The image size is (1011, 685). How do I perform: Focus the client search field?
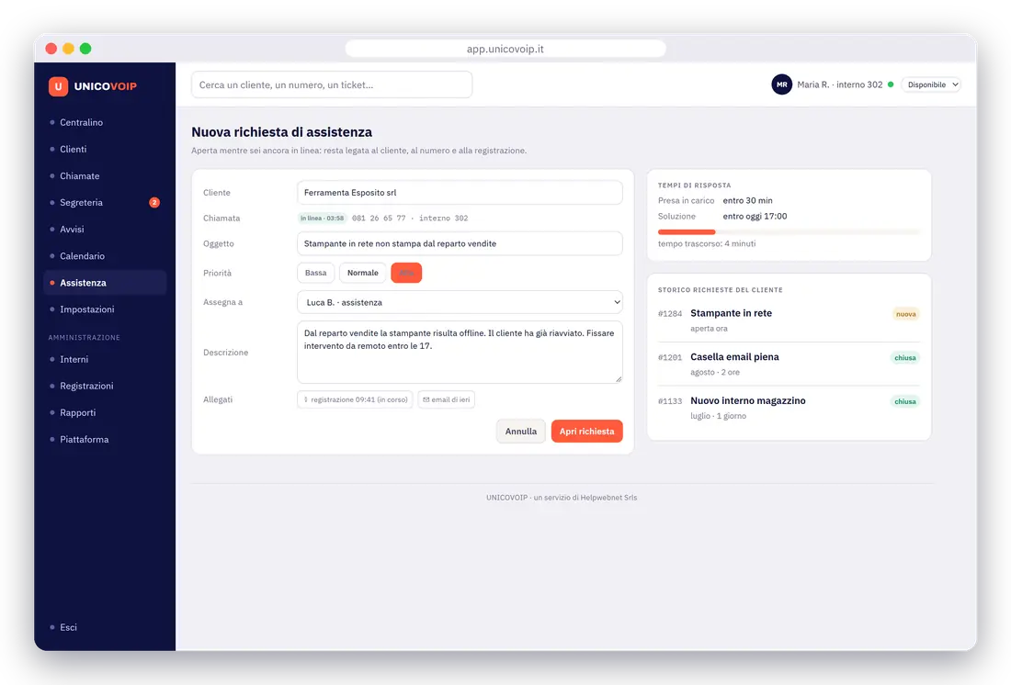[332, 84]
